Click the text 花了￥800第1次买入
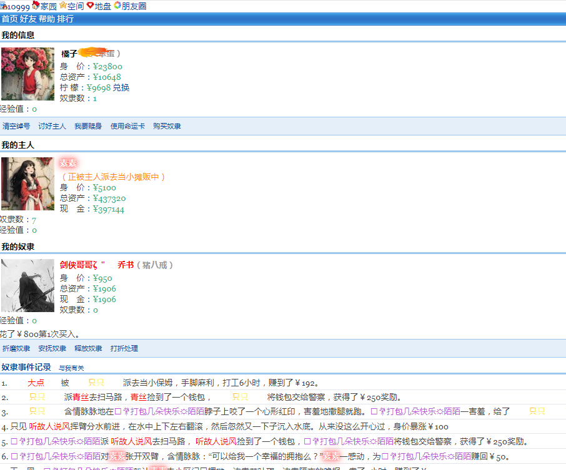The height and width of the screenshot is (470, 566). 39,335
